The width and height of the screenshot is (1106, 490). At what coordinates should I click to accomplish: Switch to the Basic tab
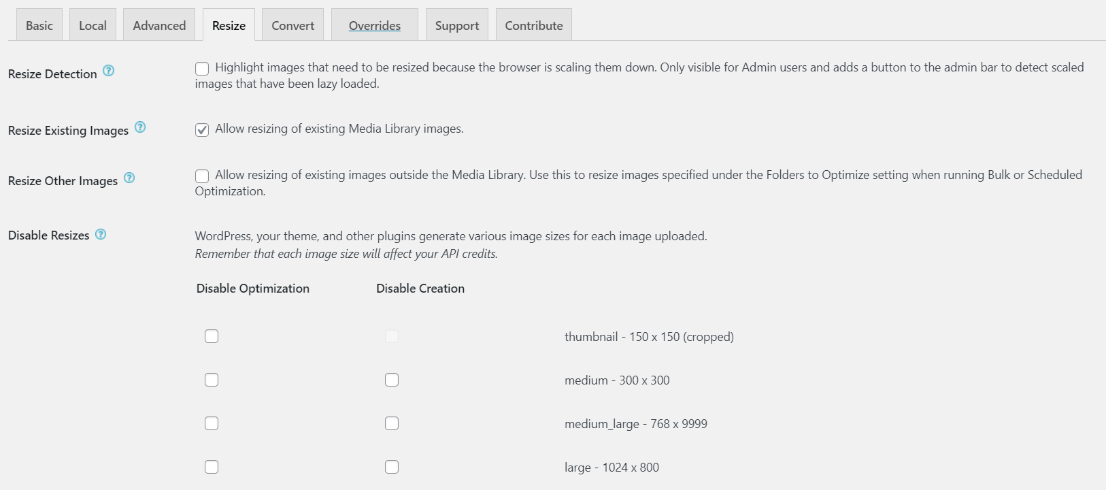39,25
